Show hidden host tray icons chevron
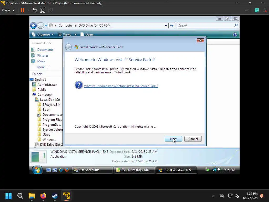Viewport: 269px width, 202px height. click(214, 196)
